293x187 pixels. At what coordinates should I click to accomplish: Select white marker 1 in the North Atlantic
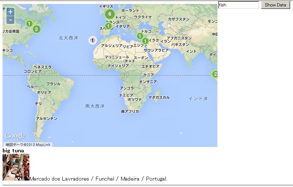[93, 40]
